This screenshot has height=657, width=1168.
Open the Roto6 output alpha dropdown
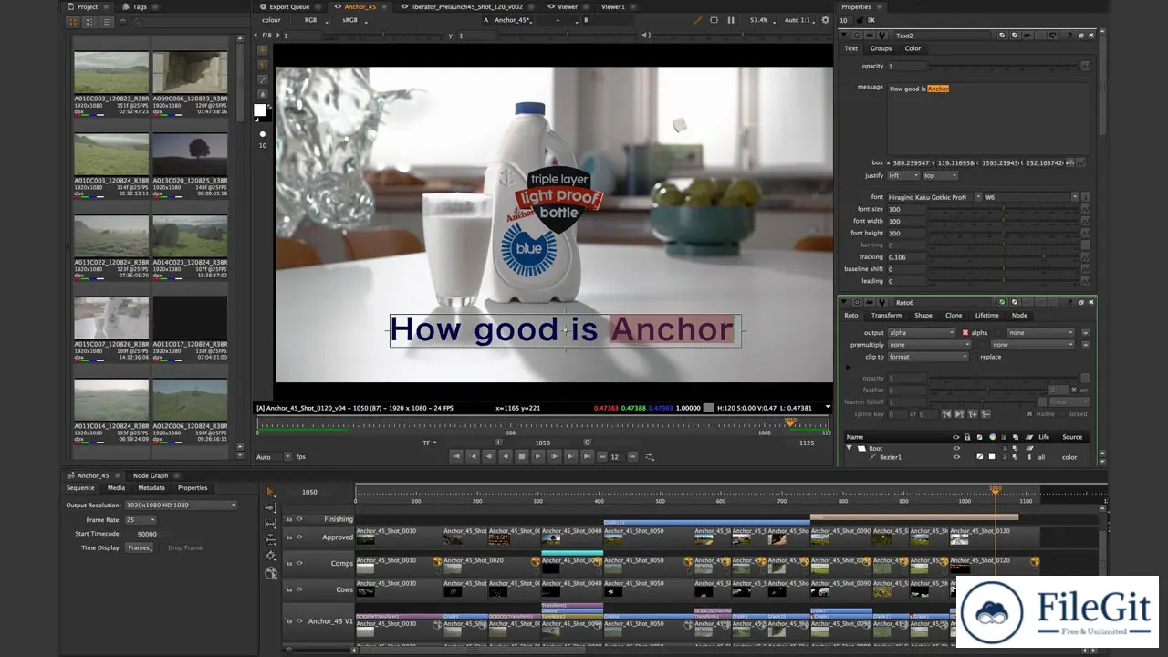[921, 332]
